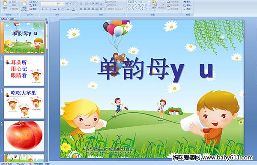Click the Reset slide button
This screenshot has height=165, width=257.
pos(33,5)
